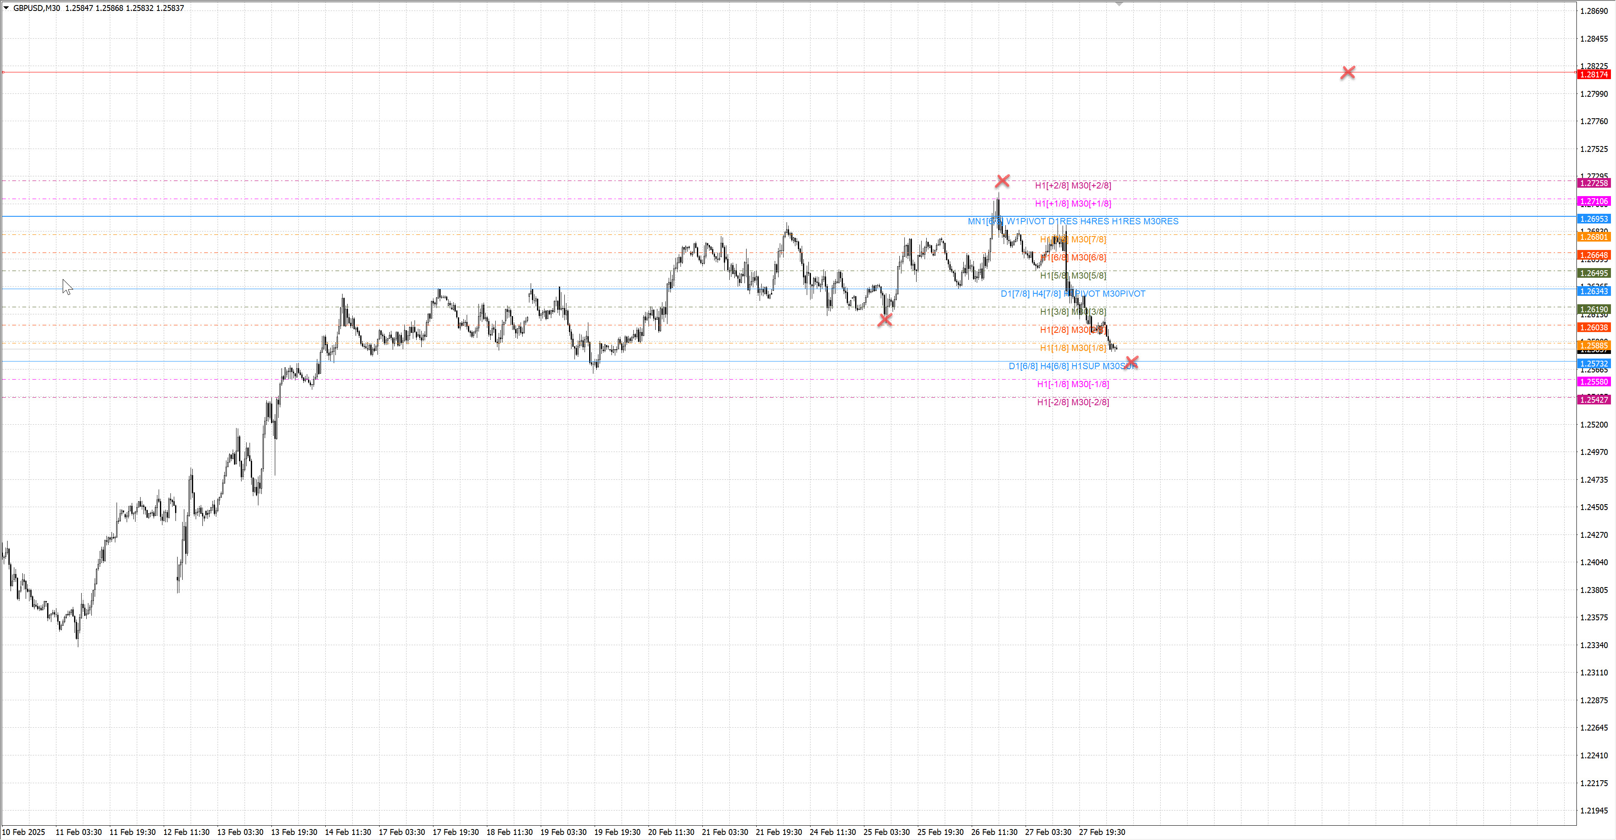Click the 17 Feb 03:30 time axis label

tap(401, 832)
